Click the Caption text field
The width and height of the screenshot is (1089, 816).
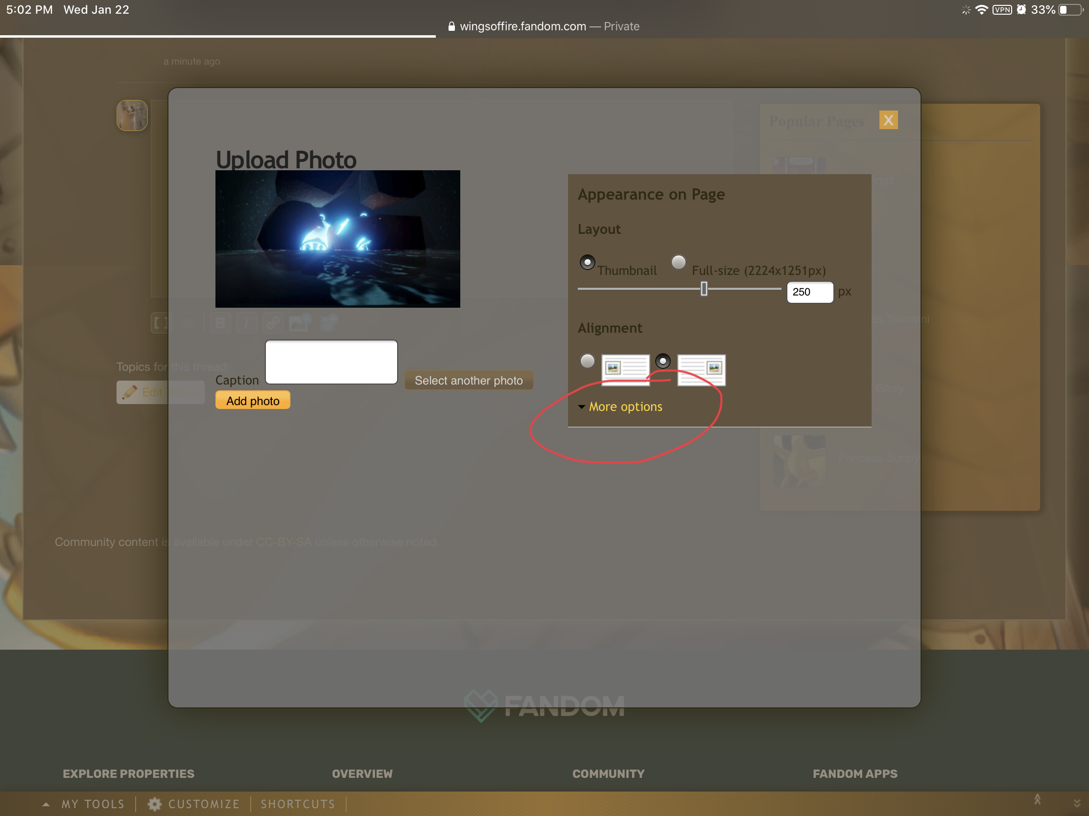(331, 362)
